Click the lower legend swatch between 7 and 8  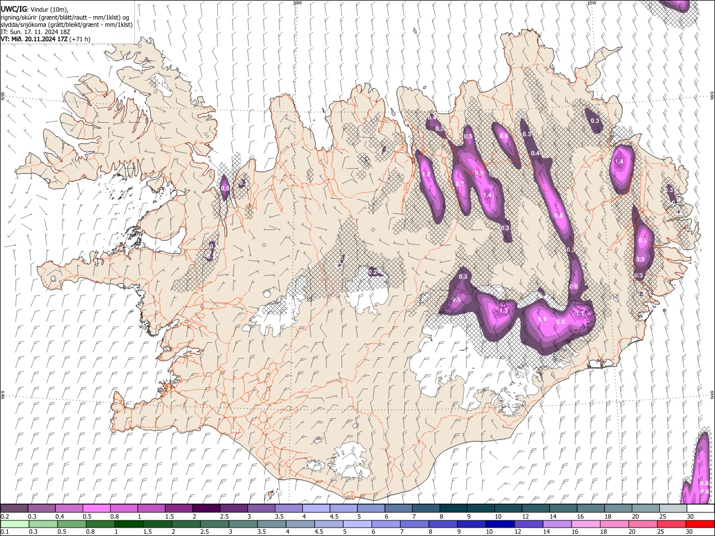click(x=413, y=524)
